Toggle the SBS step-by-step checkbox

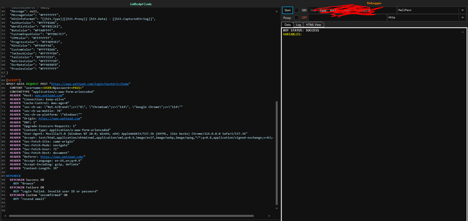point(297,10)
